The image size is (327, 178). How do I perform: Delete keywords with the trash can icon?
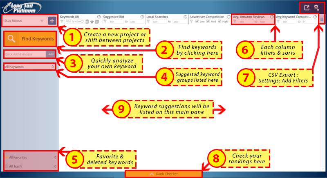87,22
